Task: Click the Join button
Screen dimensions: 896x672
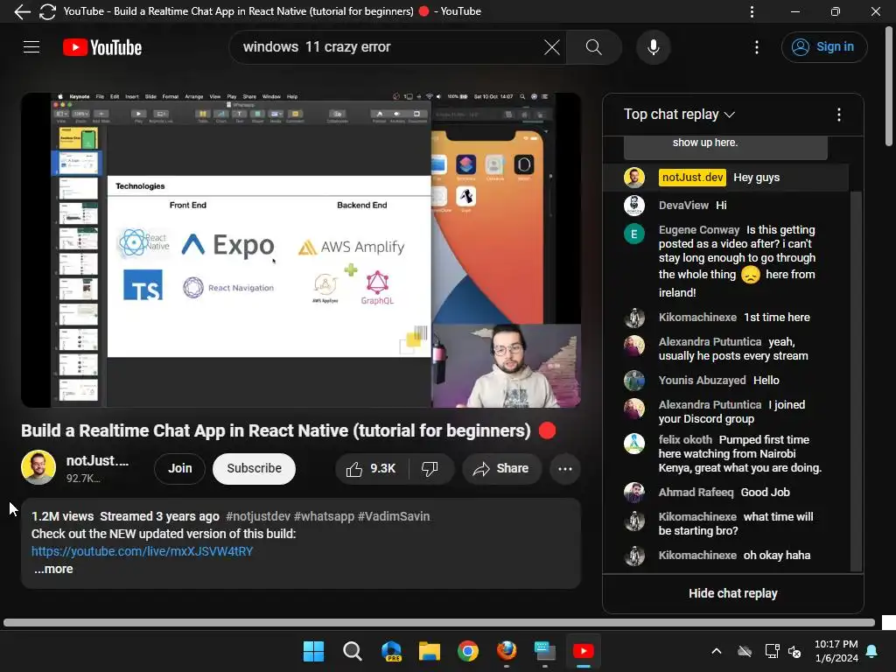Action: pyautogui.click(x=180, y=469)
